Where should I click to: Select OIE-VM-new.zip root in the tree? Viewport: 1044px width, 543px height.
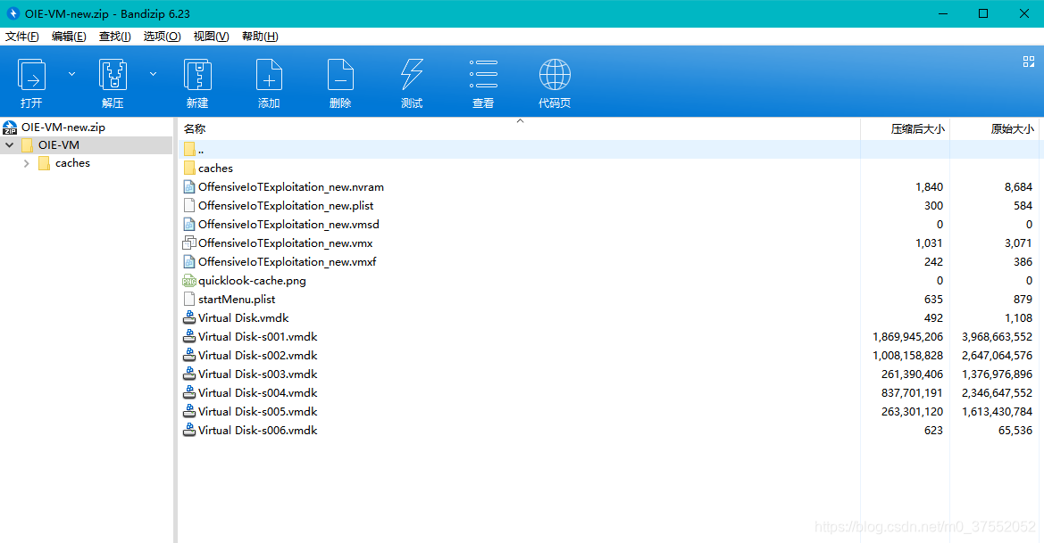click(63, 127)
